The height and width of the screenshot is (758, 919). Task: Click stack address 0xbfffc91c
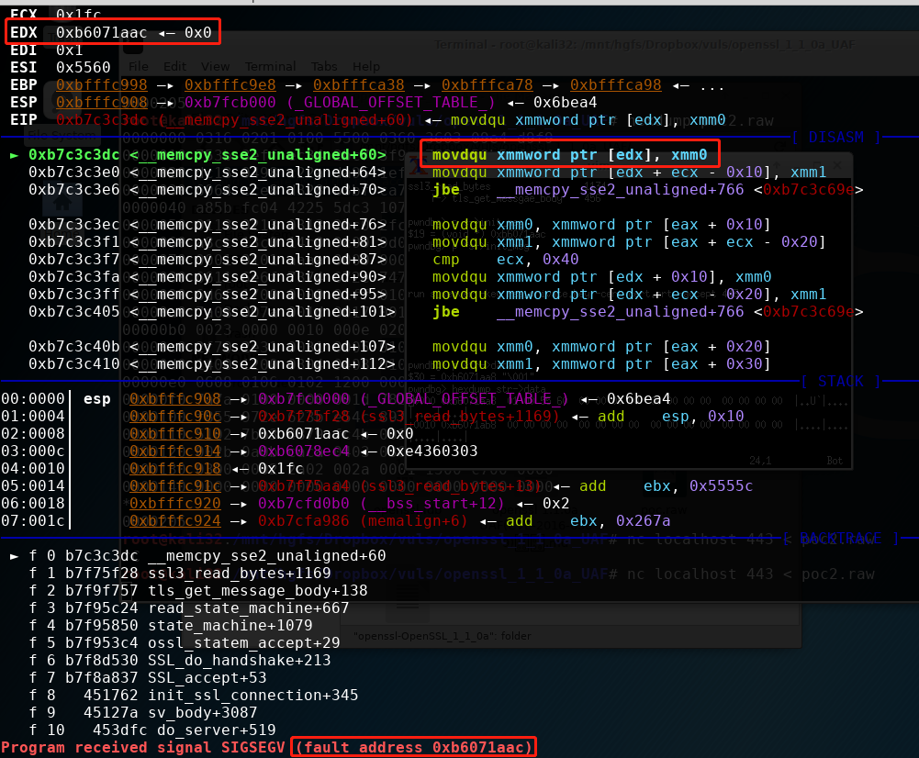pyautogui.click(x=174, y=486)
